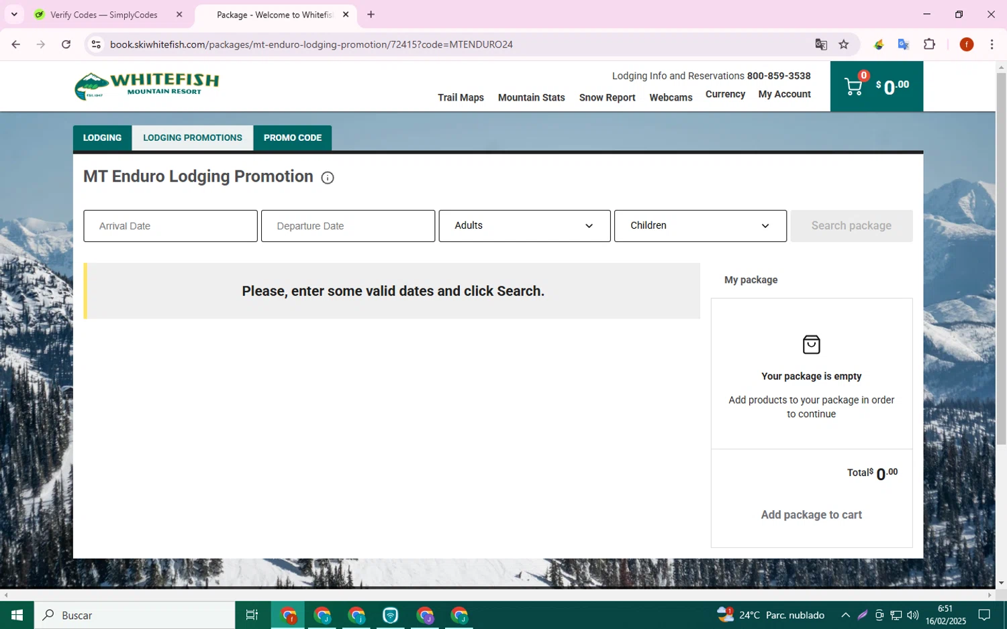This screenshot has width=1007, height=629.
Task: Select the Package - Welcome to Whitefish tab
Action: [x=276, y=14]
